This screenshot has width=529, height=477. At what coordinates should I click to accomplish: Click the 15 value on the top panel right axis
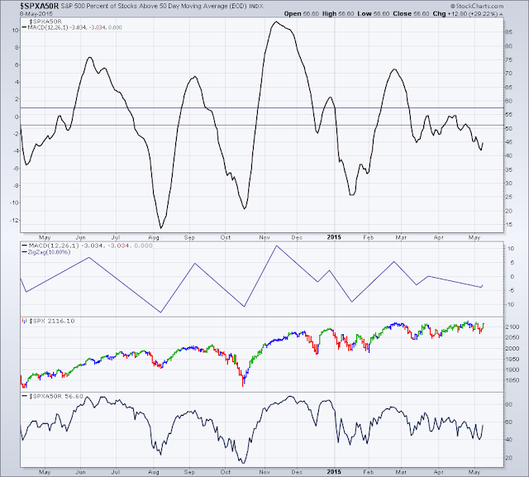(x=509, y=224)
